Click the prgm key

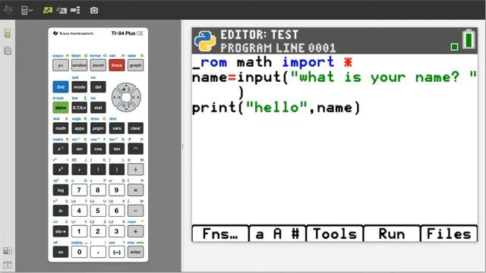98,128
